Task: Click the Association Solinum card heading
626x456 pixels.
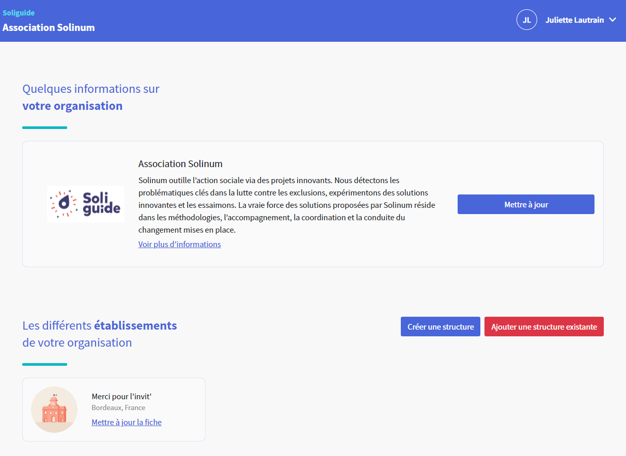Action: [x=180, y=164]
